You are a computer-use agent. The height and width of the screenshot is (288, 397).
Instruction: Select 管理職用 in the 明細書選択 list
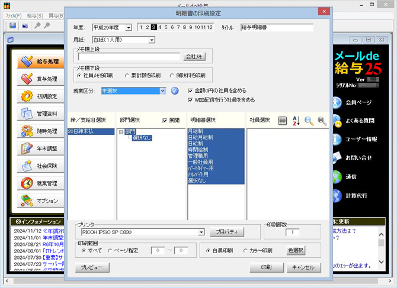tap(216, 156)
